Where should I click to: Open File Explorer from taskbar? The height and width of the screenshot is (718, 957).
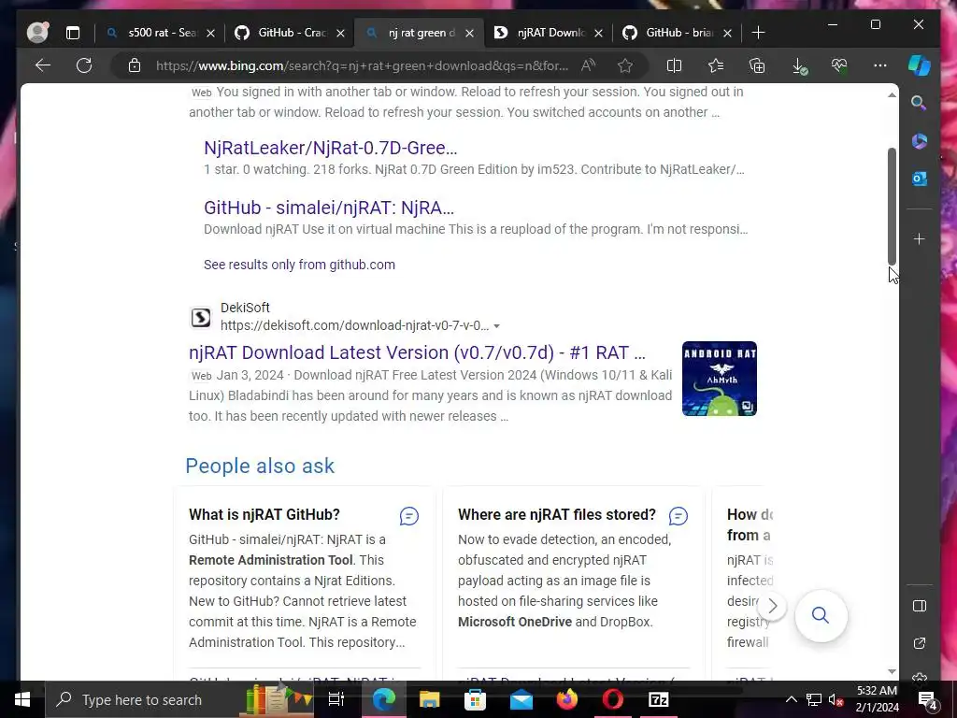429,699
